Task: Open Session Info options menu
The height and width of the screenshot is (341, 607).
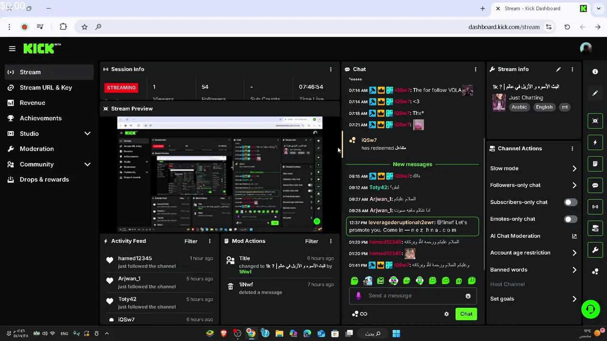Action: coord(331,69)
